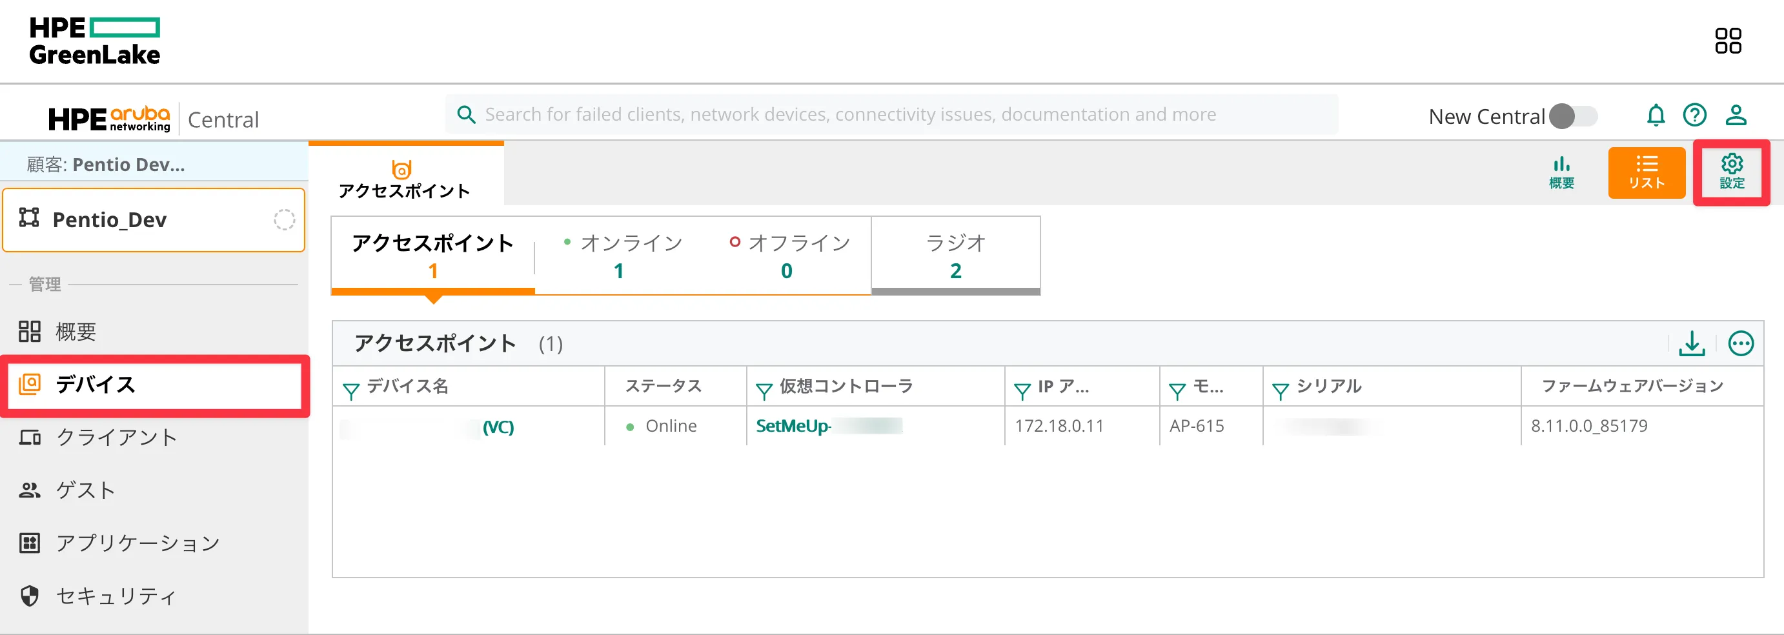Open the 設定 gear icon
The width and height of the screenshot is (1784, 635).
pos(1730,172)
